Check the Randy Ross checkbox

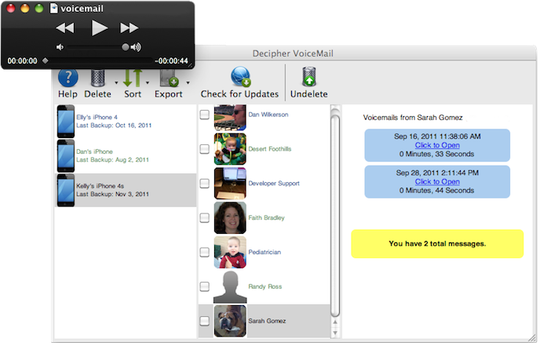[x=205, y=287]
